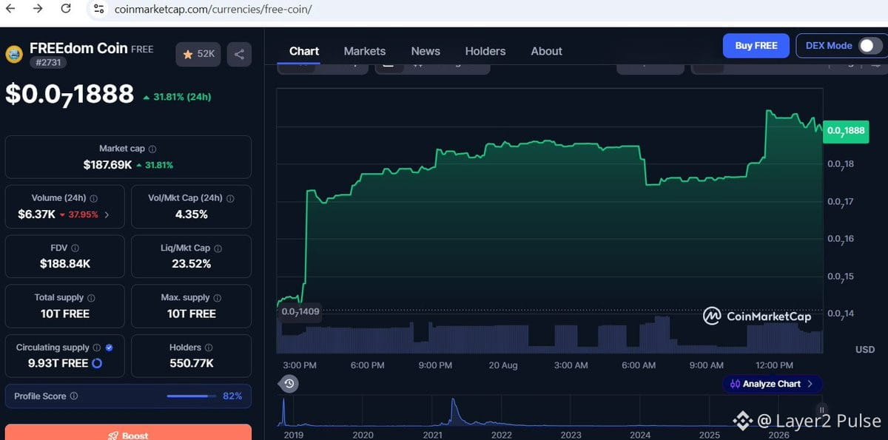Click the 31.81% (24h) price change
Screen dimensions: 888x440
click(x=177, y=97)
